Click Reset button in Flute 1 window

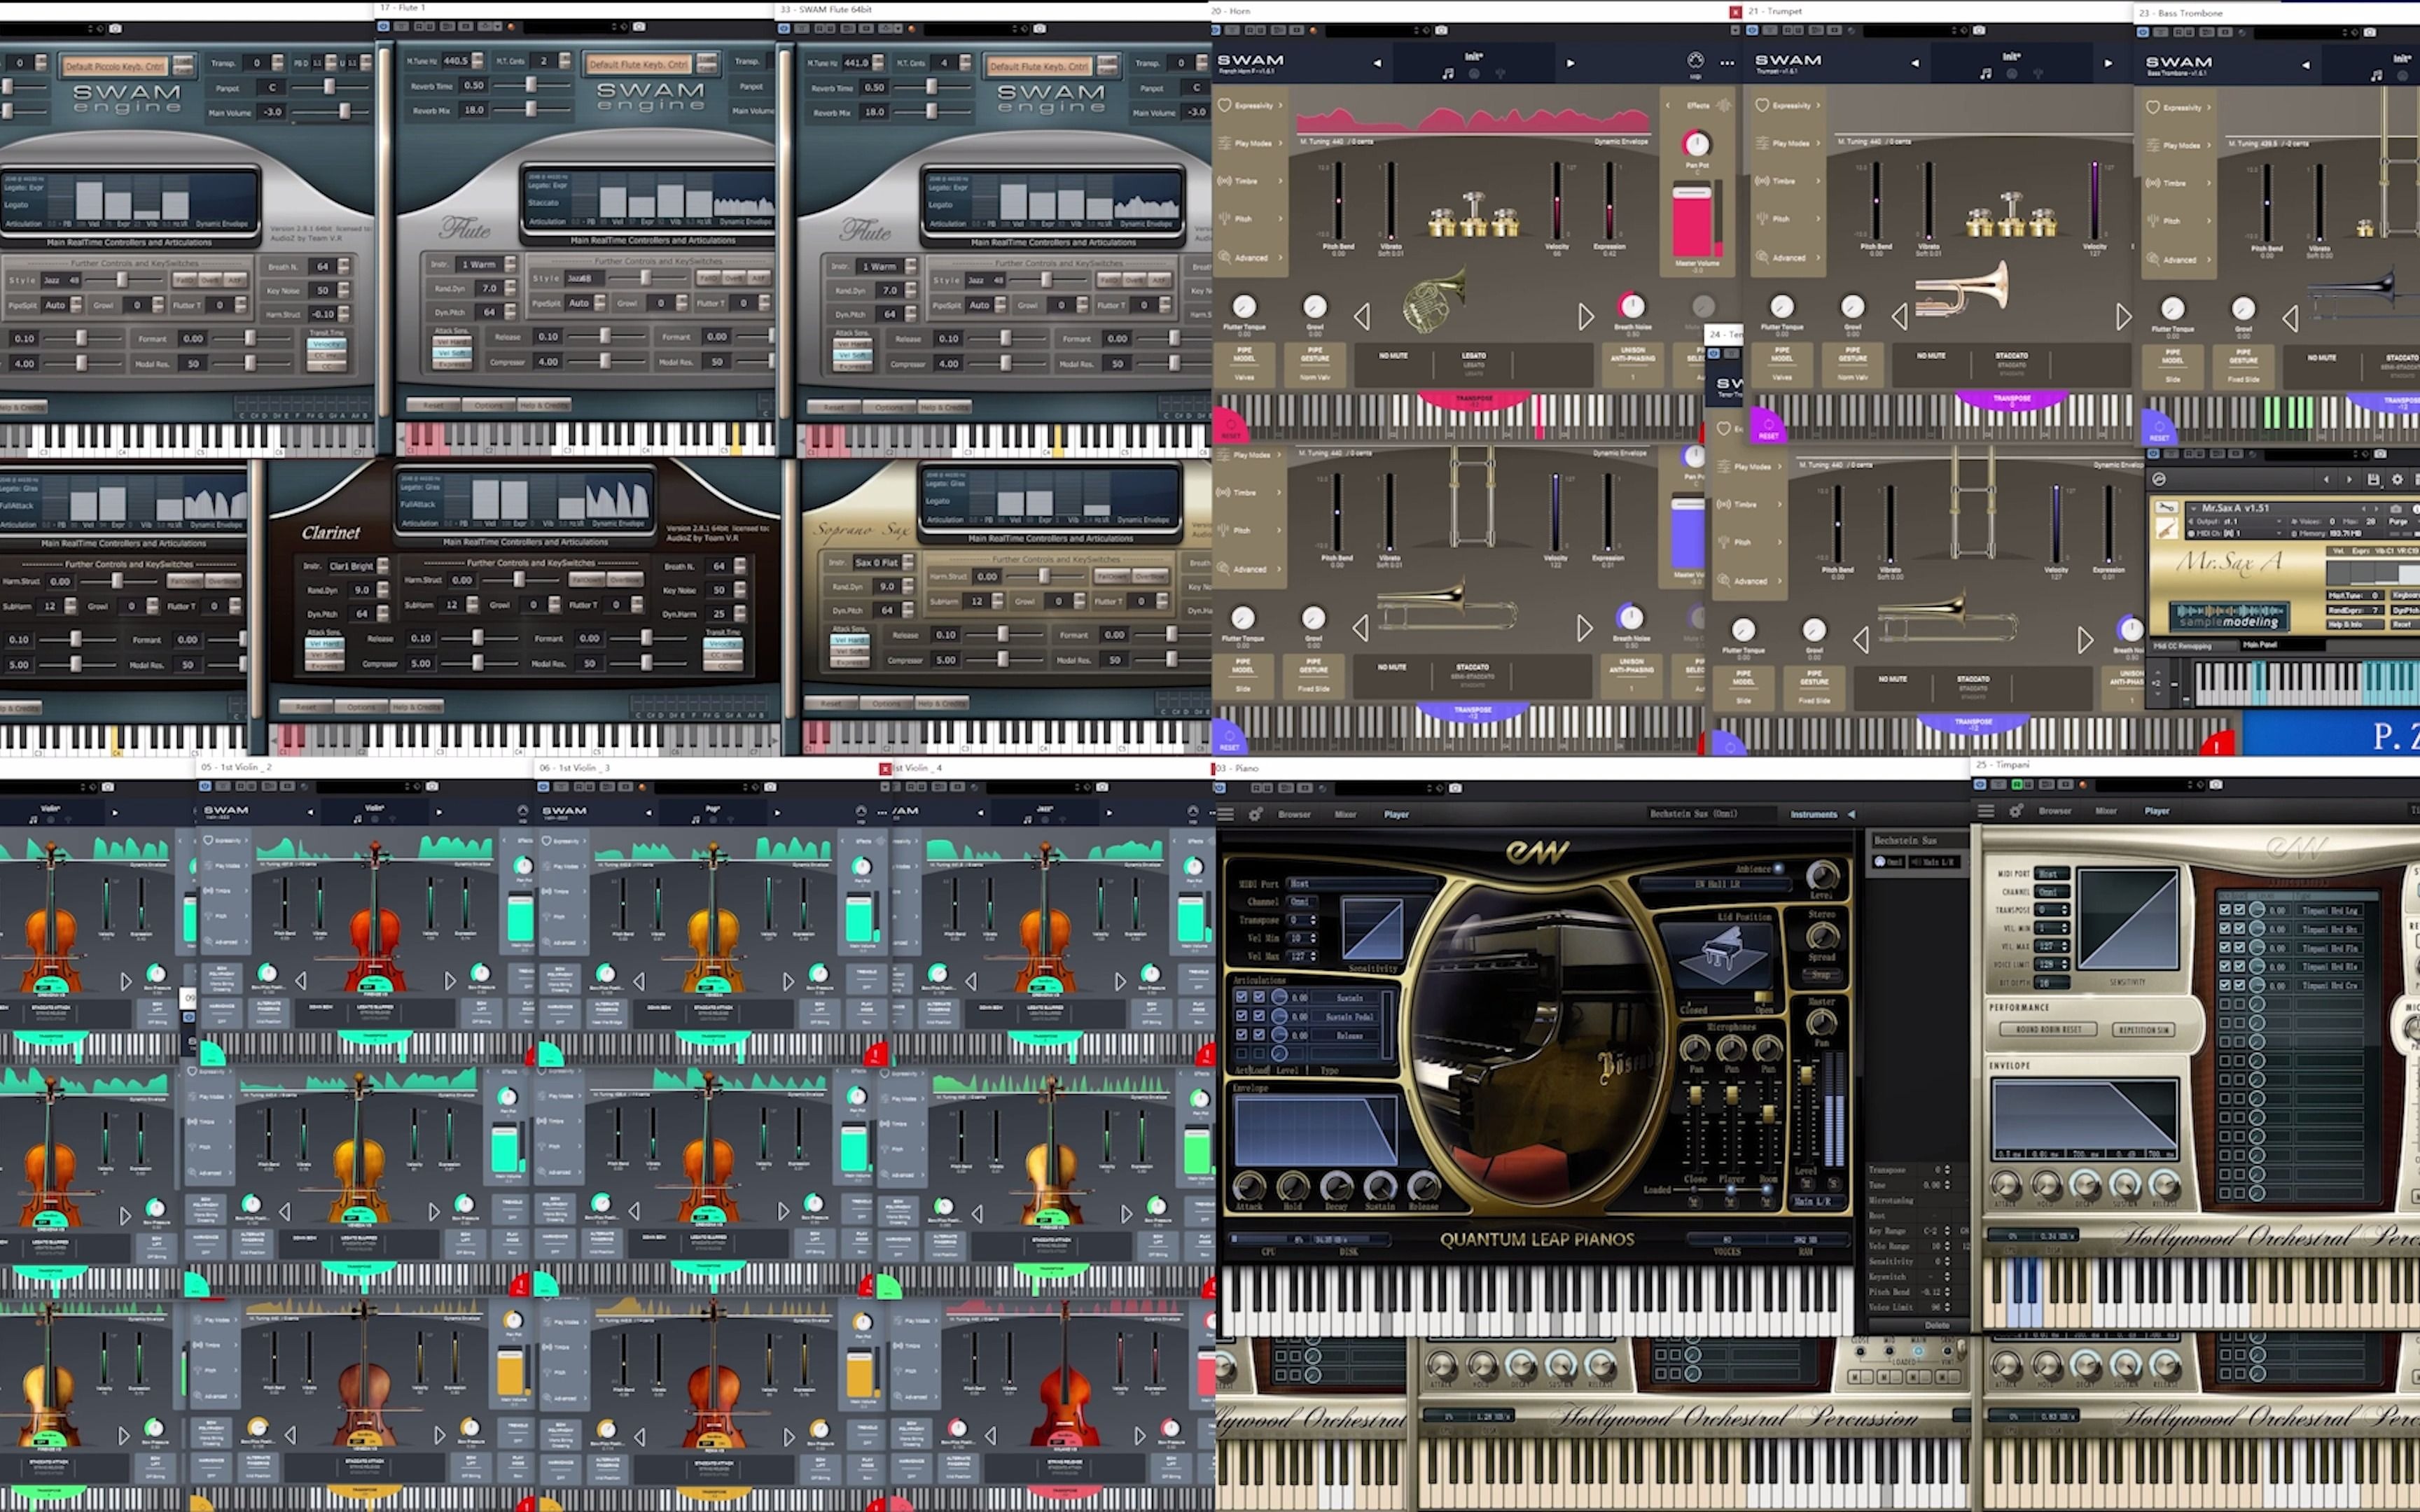[433, 405]
